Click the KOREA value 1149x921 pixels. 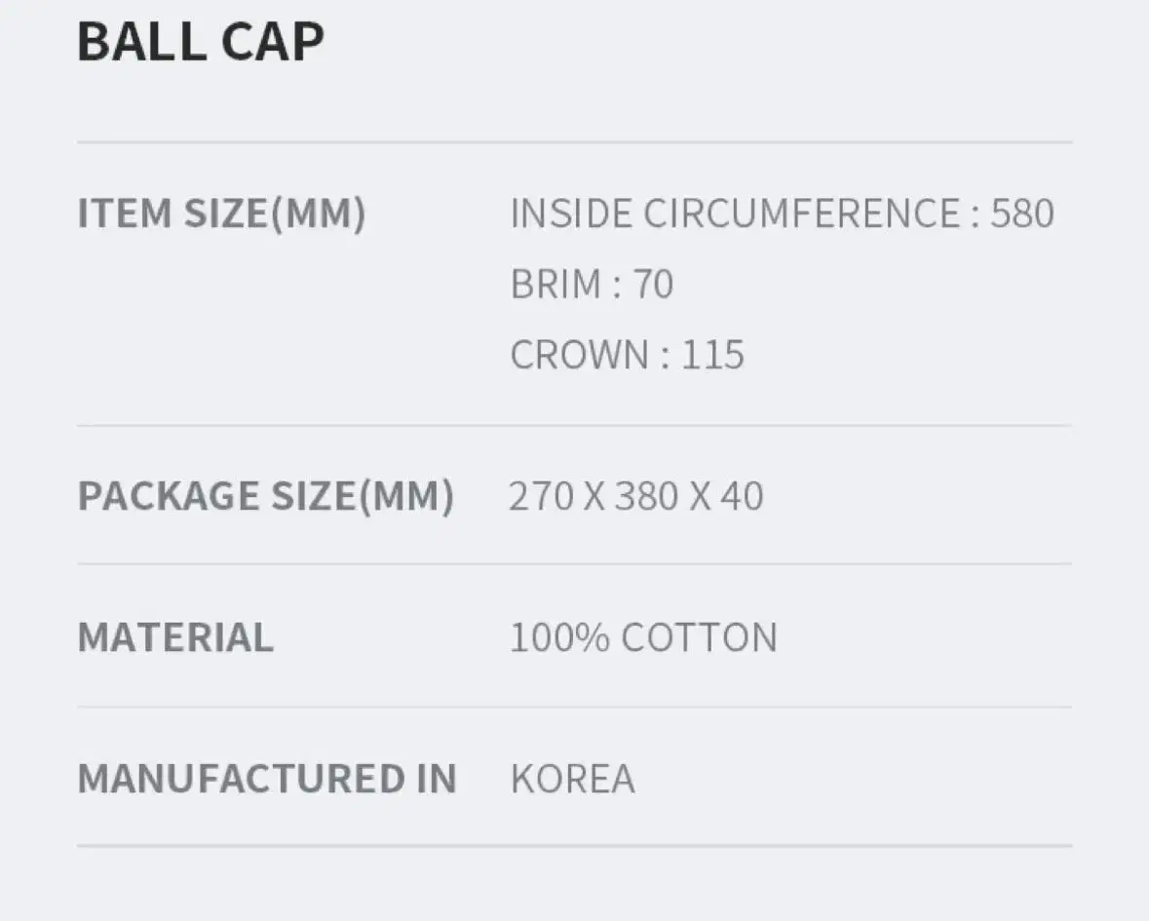(572, 778)
